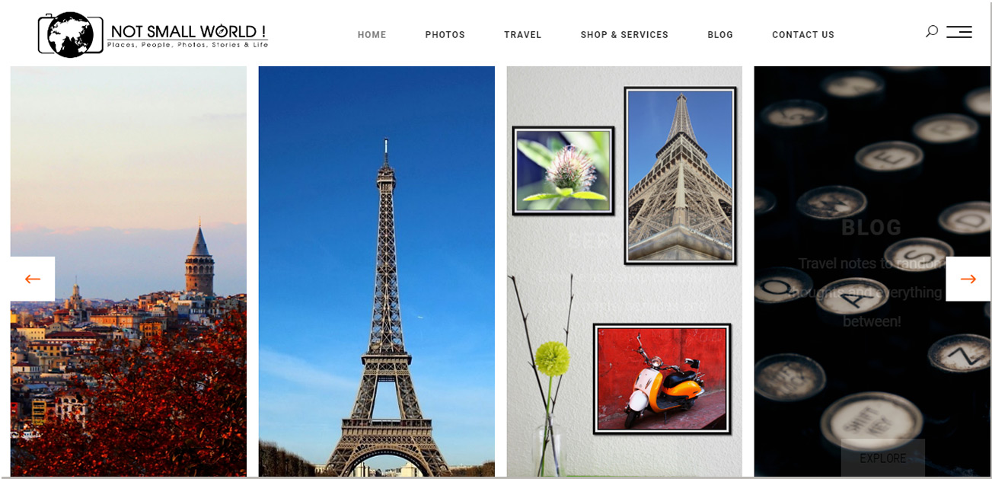Click the Blog heading on typewriter panel
Viewport: 992px width, 479px height.
(x=871, y=228)
